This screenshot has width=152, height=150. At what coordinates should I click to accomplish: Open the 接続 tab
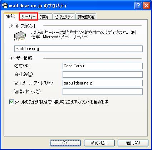(44, 16)
